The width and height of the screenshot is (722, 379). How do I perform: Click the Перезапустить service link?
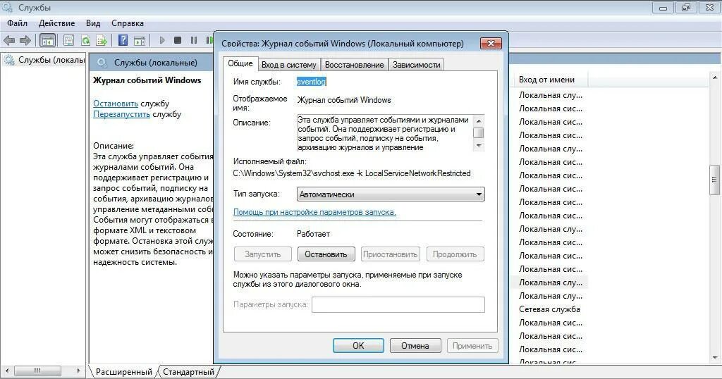(121, 114)
